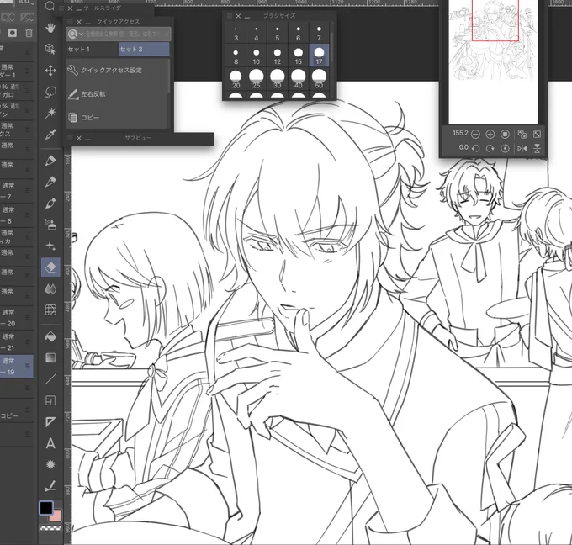Select the Pen tool

(x=50, y=160)
